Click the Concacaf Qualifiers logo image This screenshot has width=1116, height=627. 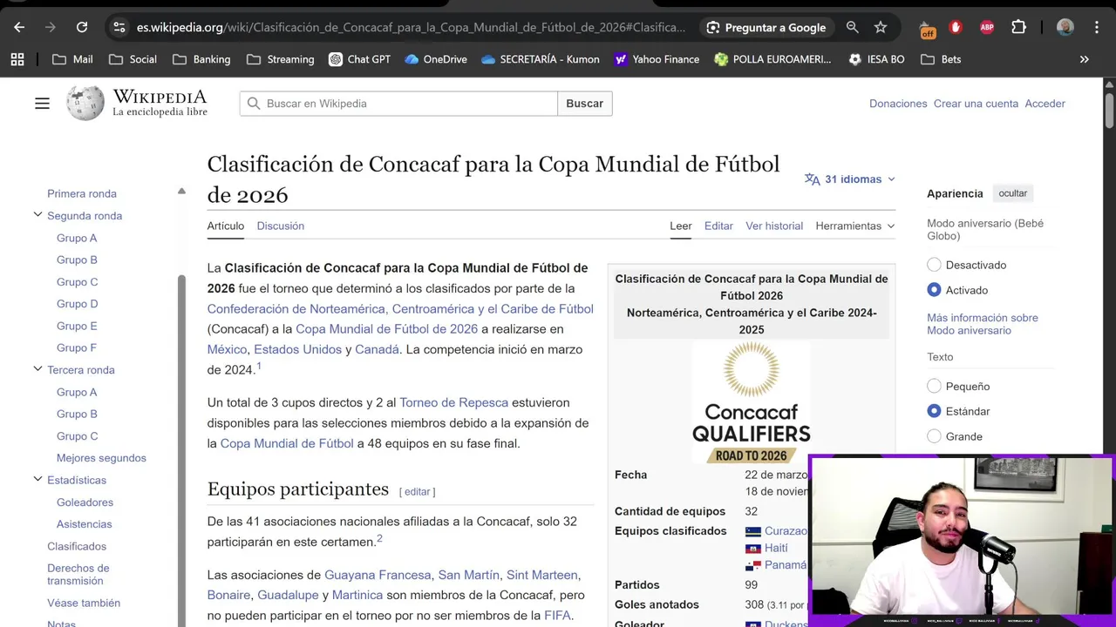pos(751,402)
